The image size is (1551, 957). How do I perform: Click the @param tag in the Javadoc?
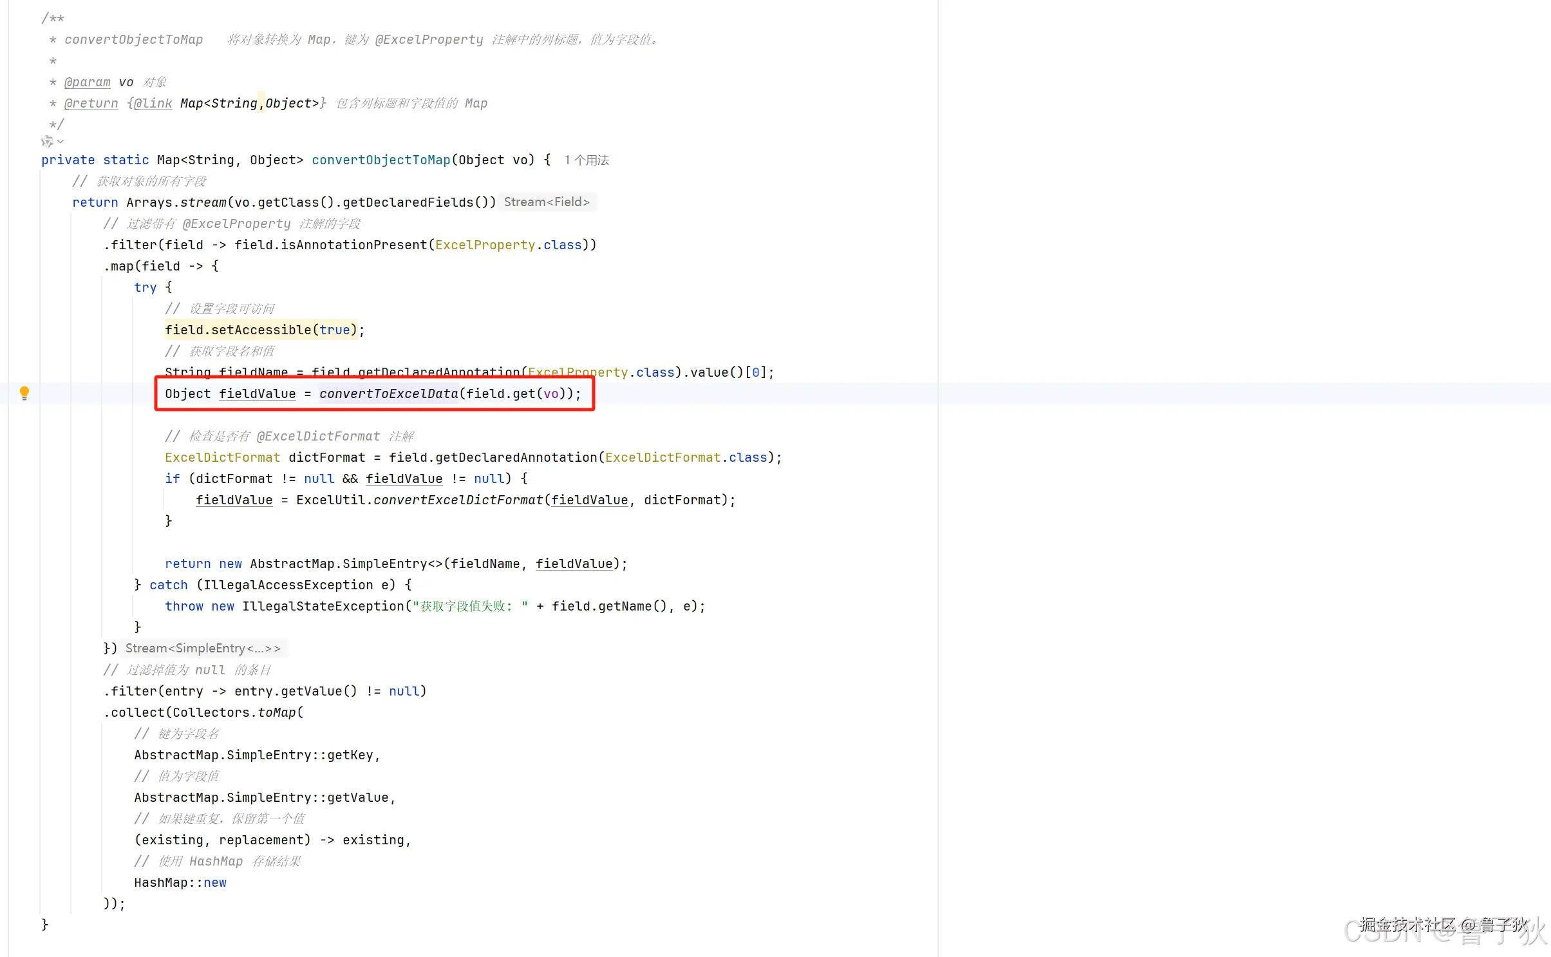tap(87, 82)
